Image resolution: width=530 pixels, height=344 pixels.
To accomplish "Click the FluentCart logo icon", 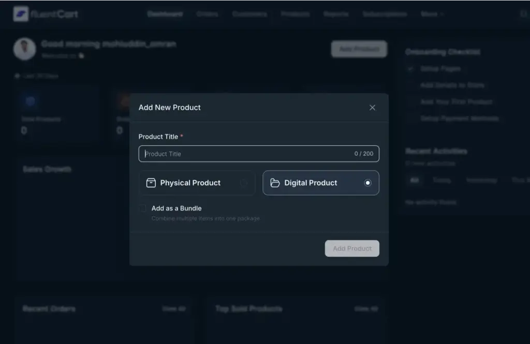I will tap(21, 14).
